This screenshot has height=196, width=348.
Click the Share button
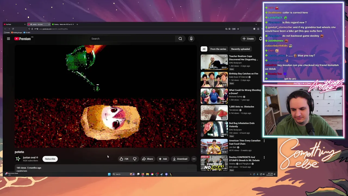(147, 159)
